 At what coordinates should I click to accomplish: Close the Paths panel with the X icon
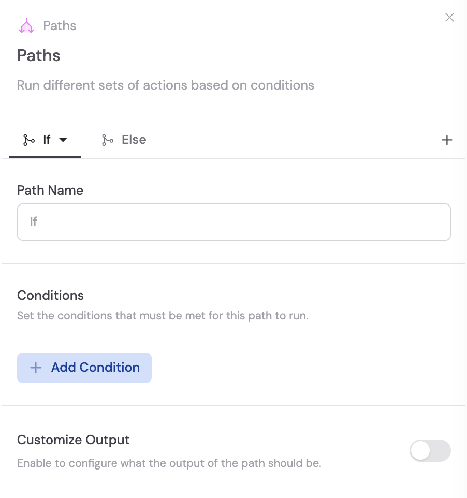click(449, 17)
